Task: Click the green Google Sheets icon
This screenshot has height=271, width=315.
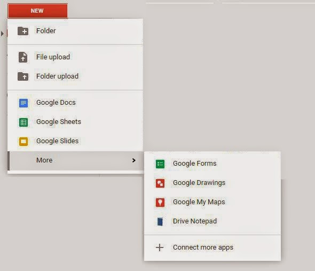Action: pyautogui.click(x=23, y=122)
